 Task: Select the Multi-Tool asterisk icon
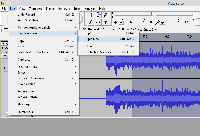(x=105, y=22)
